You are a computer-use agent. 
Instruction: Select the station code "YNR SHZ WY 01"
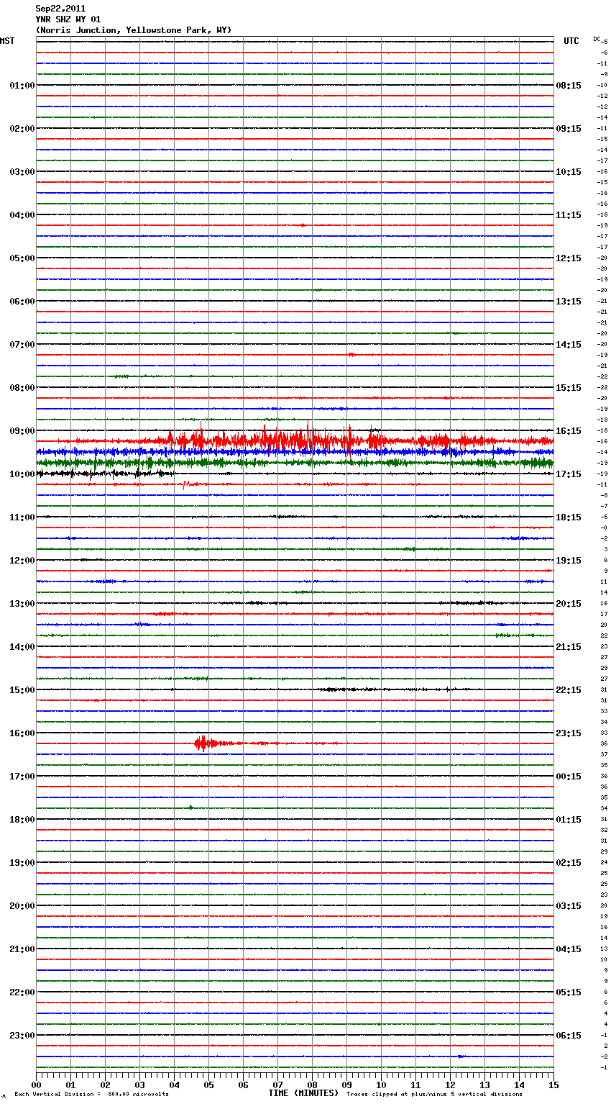[x=68, y=19]
